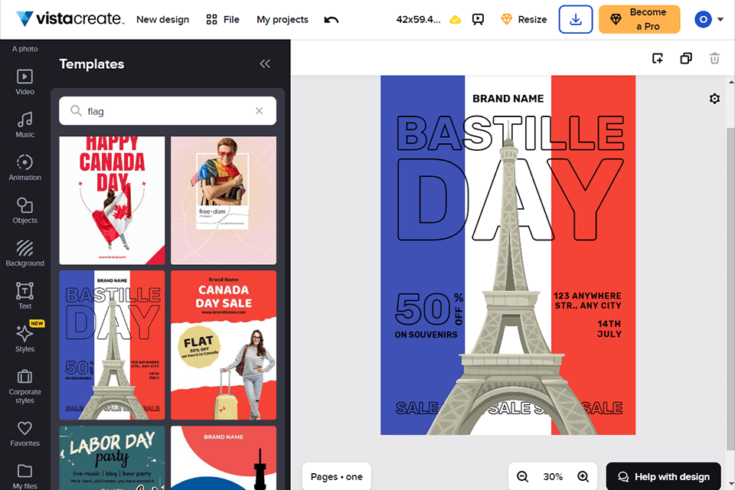Go to My projects

tap(283, 20)
